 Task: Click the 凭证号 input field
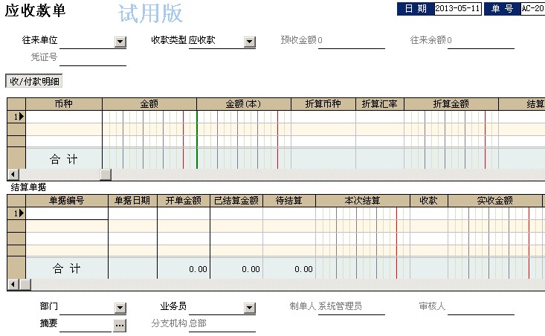tap(93, 58)
